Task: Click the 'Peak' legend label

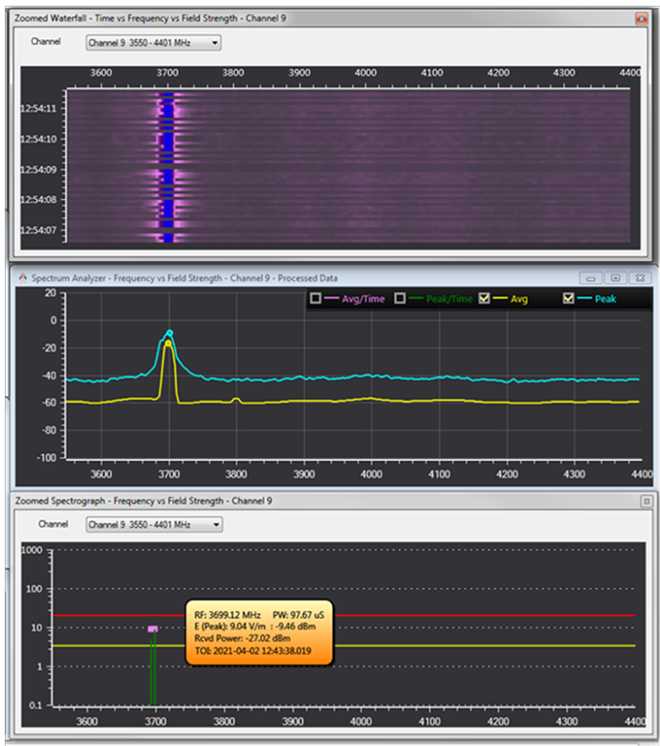Action: pos(605,298)
